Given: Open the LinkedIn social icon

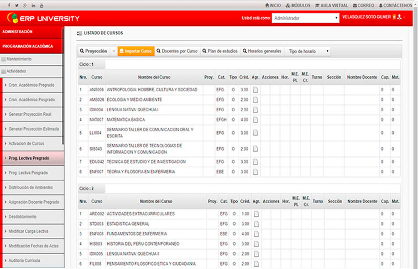Looking at the screenshot, I should [33, 6].
